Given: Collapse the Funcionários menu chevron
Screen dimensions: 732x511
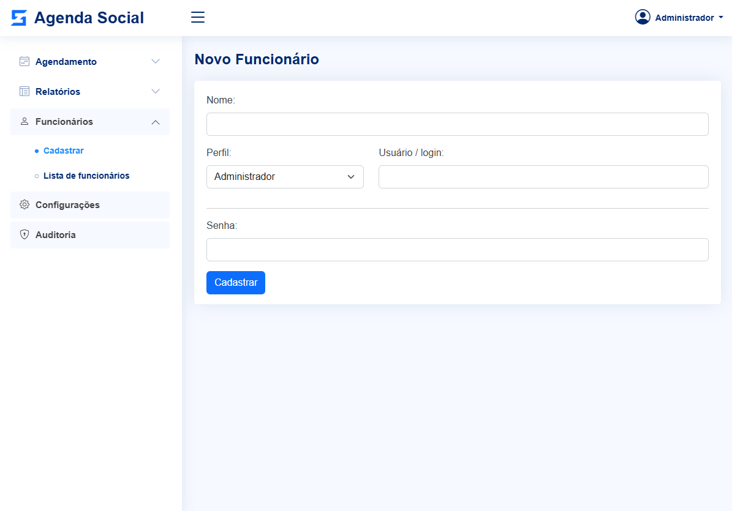Looking at the screenshot, I should (156, 122).
